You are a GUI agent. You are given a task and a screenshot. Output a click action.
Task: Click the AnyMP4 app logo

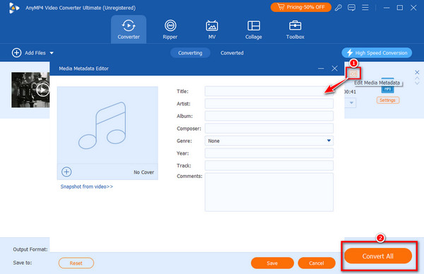click(x=13, y=8)
